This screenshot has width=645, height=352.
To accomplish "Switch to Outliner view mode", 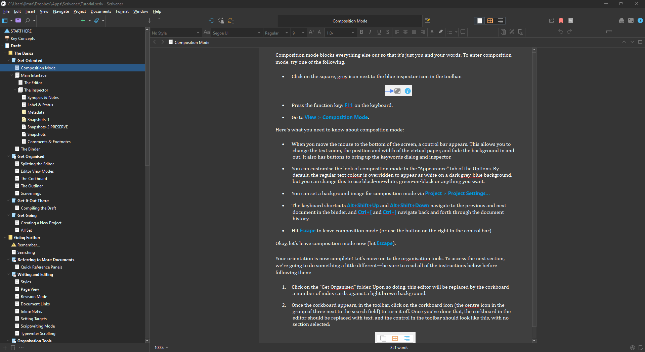I will click(501, 21).
